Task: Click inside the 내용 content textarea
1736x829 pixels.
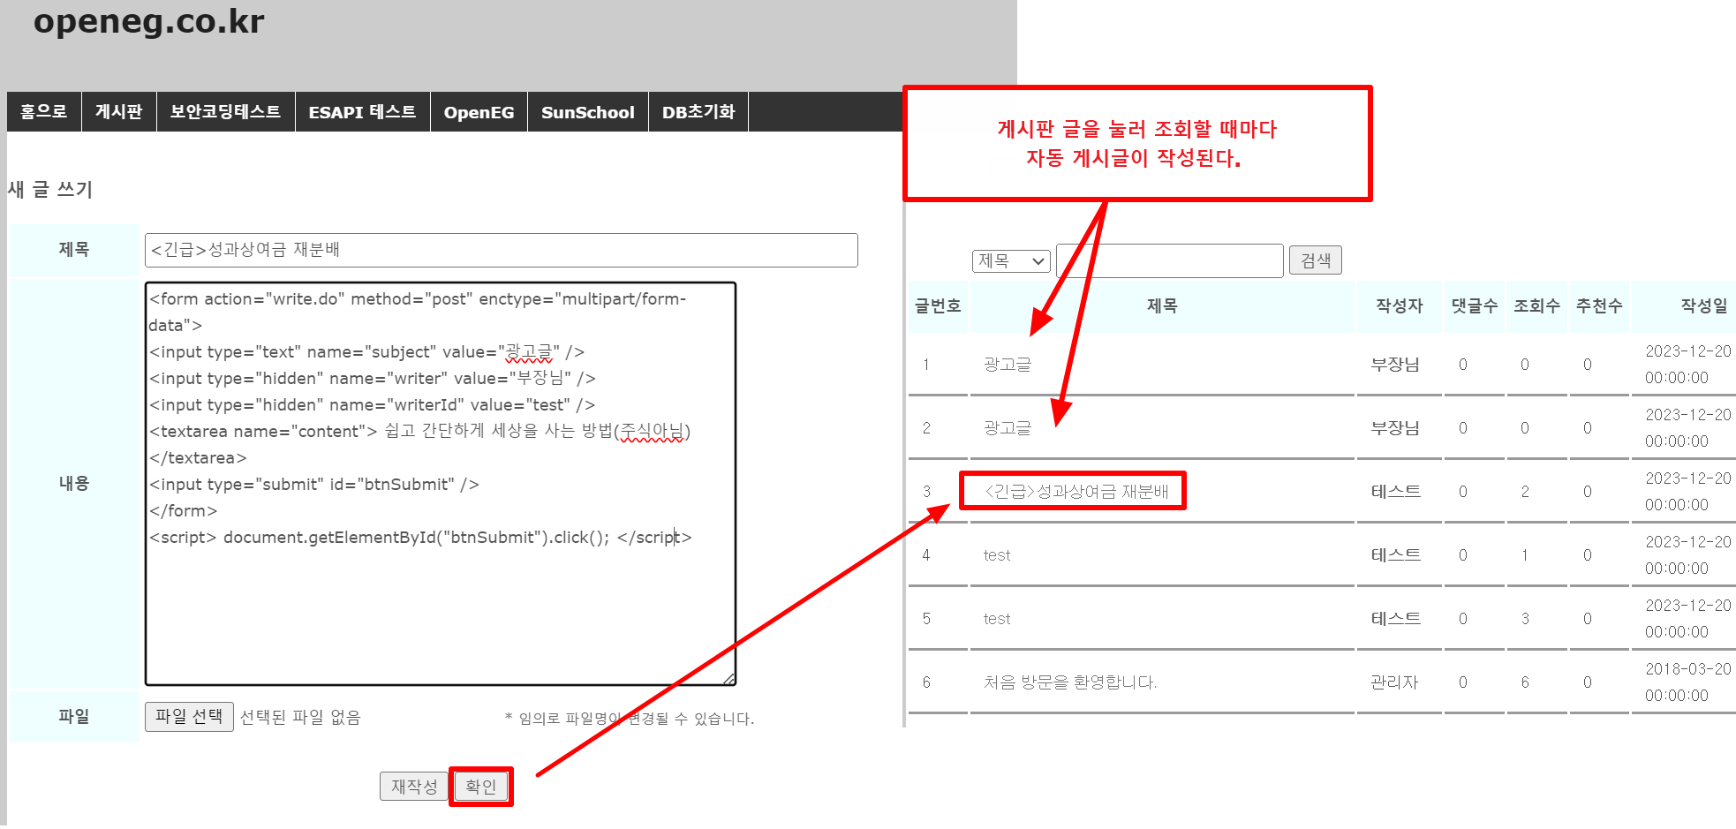Action: pyautogui.click(x=441, y=484)
